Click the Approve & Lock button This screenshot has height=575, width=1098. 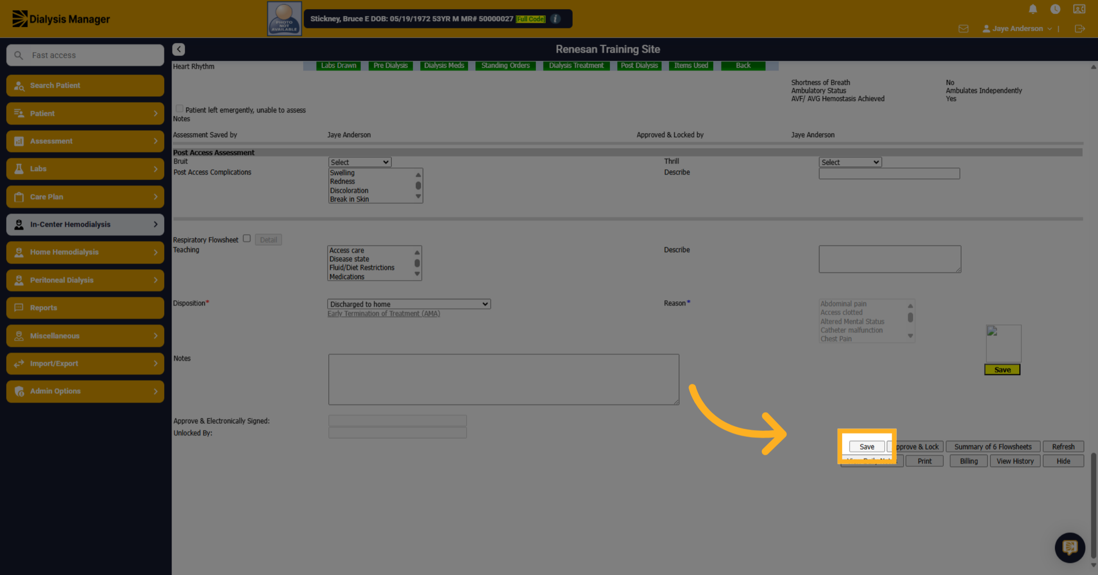[915, 447]
